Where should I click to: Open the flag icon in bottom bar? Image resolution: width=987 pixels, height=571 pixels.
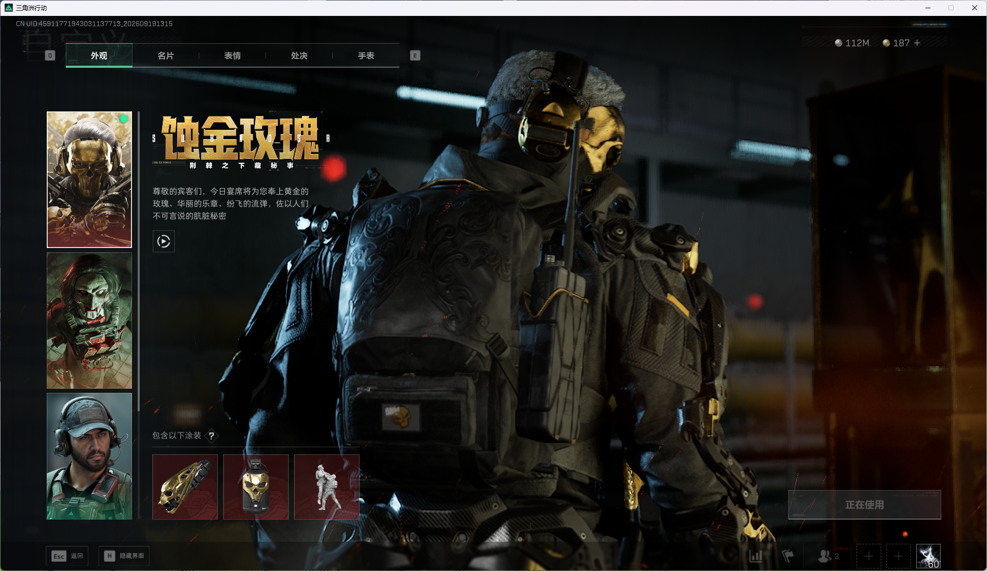coord(788,556)
